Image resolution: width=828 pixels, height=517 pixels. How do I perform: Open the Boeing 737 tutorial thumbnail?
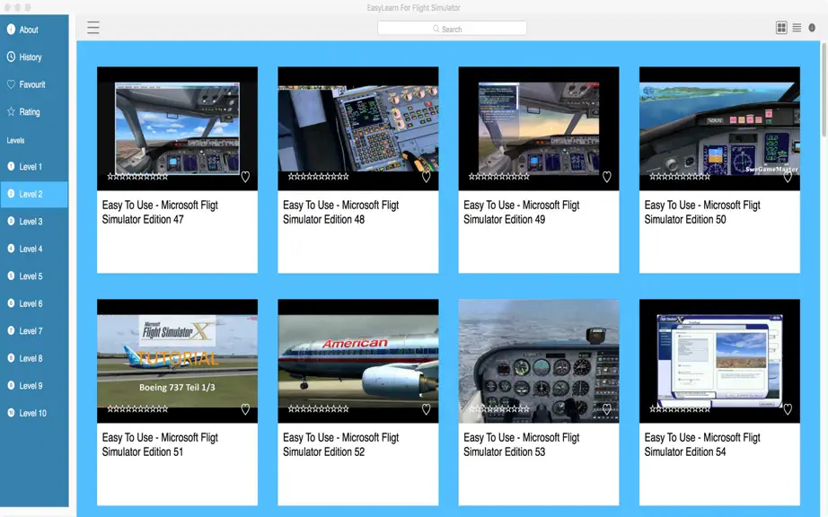click(x=178, y=361)
